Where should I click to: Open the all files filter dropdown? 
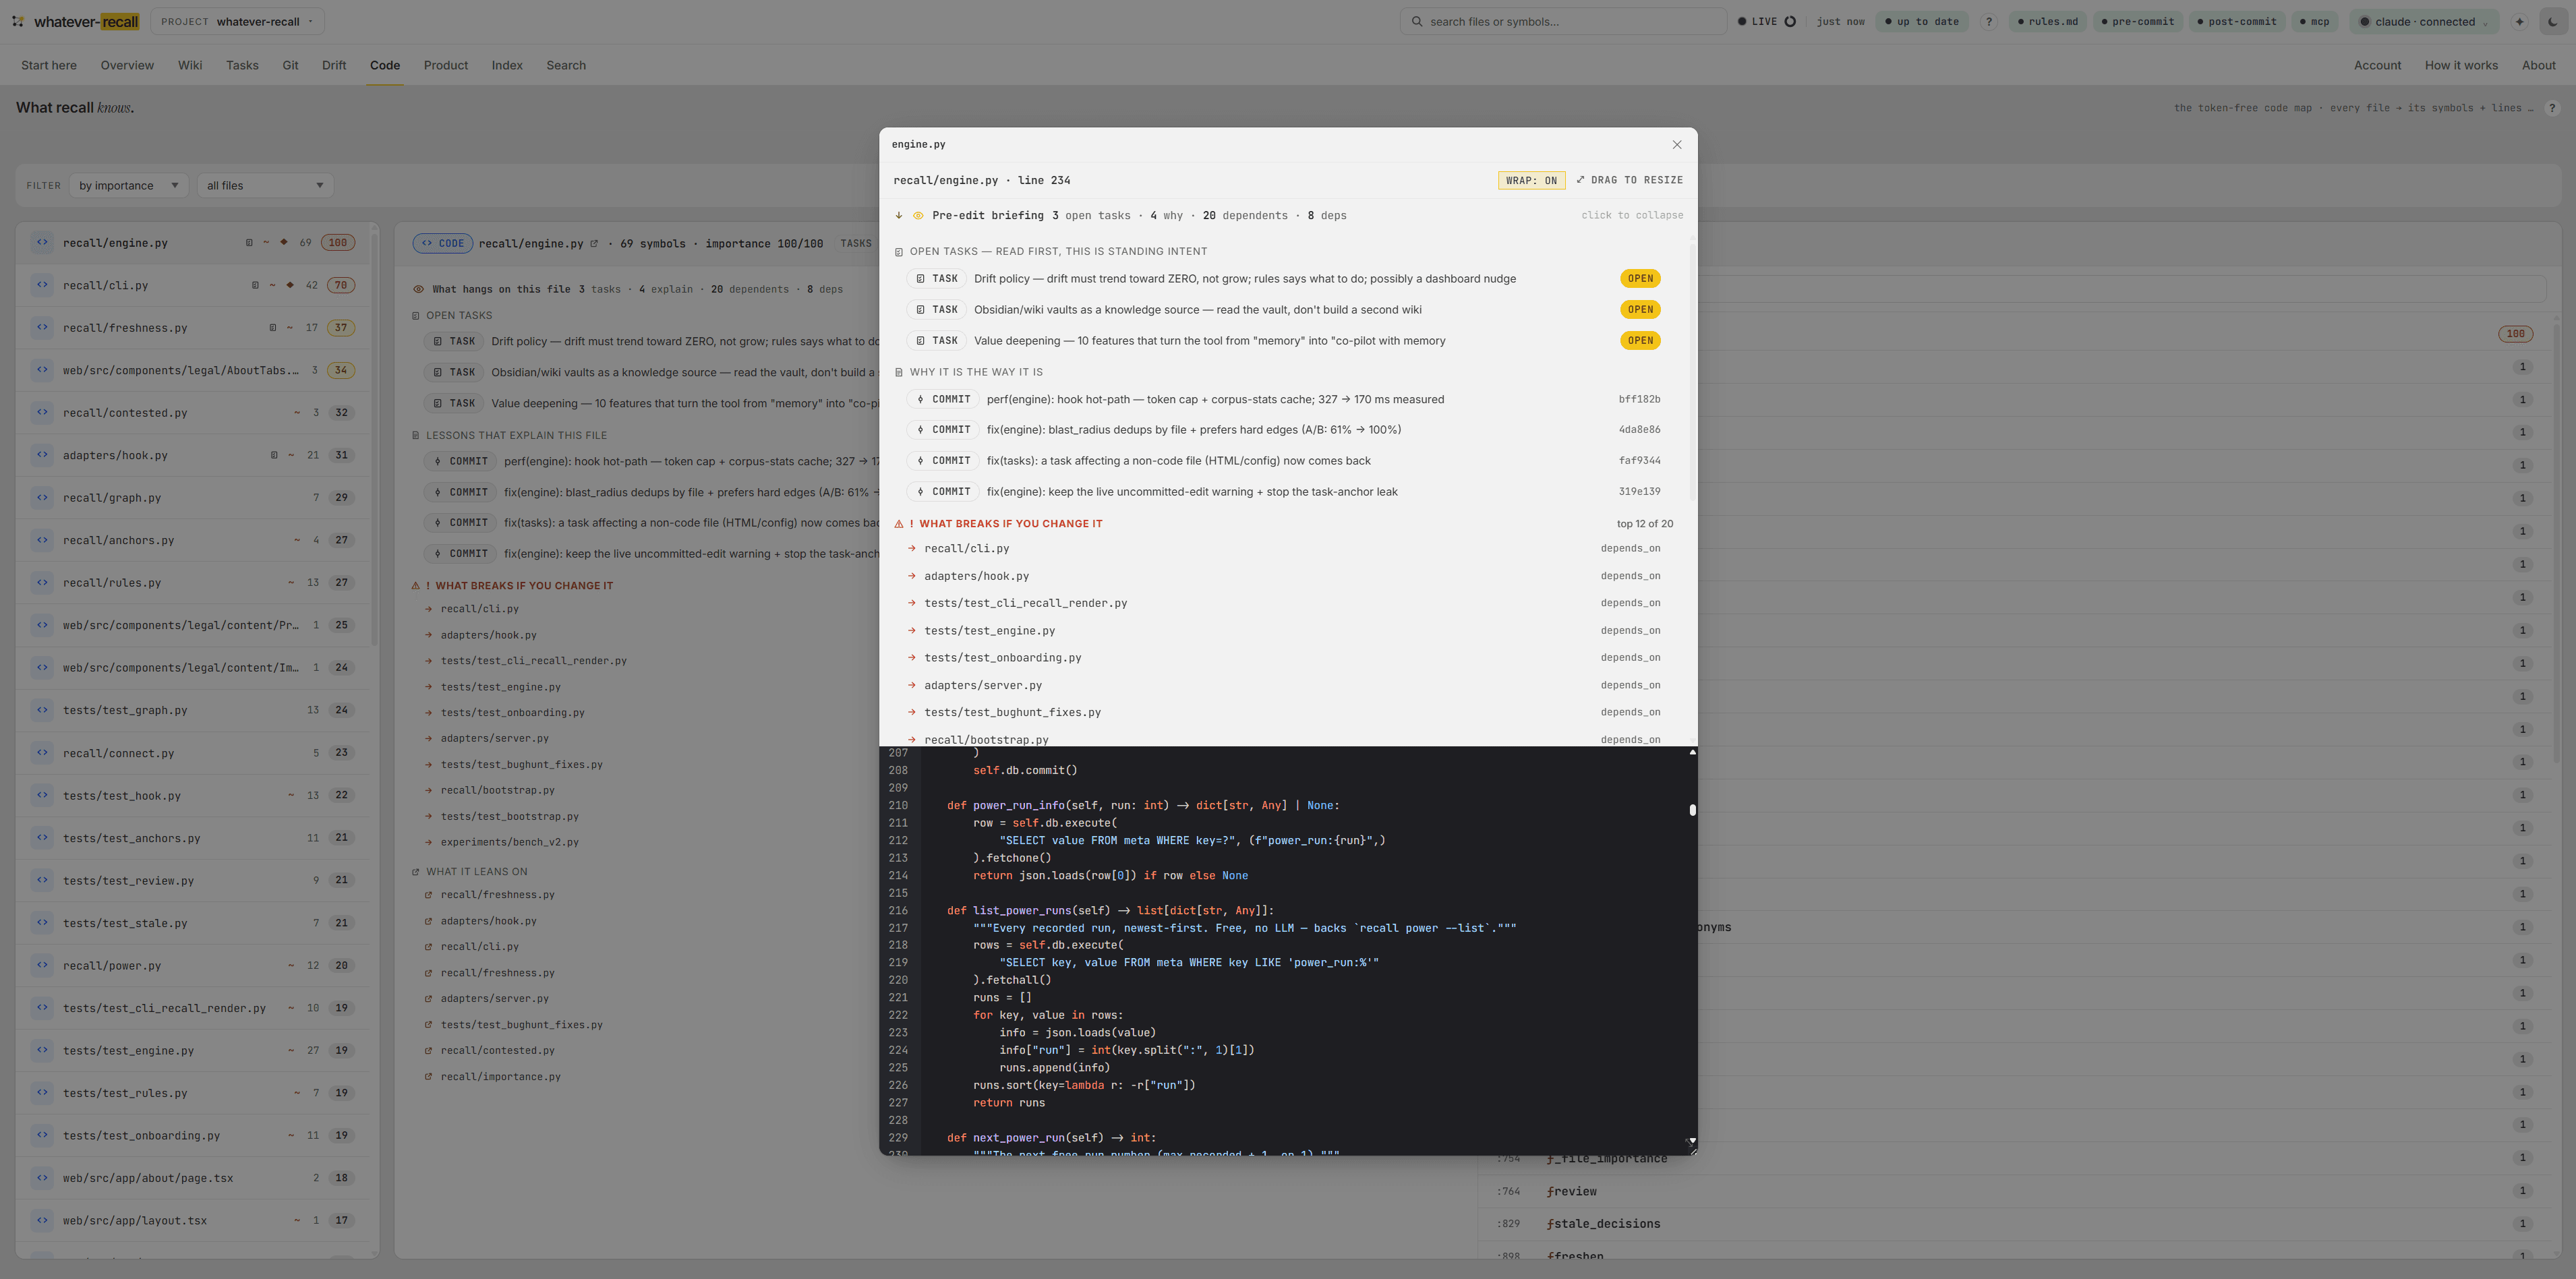[x=265, y=185]
